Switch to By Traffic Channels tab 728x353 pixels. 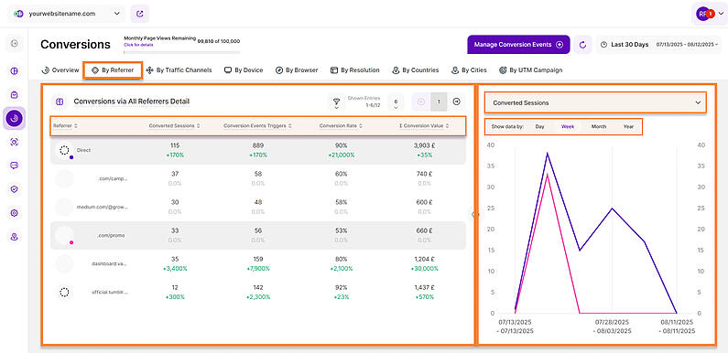(179, 70)
